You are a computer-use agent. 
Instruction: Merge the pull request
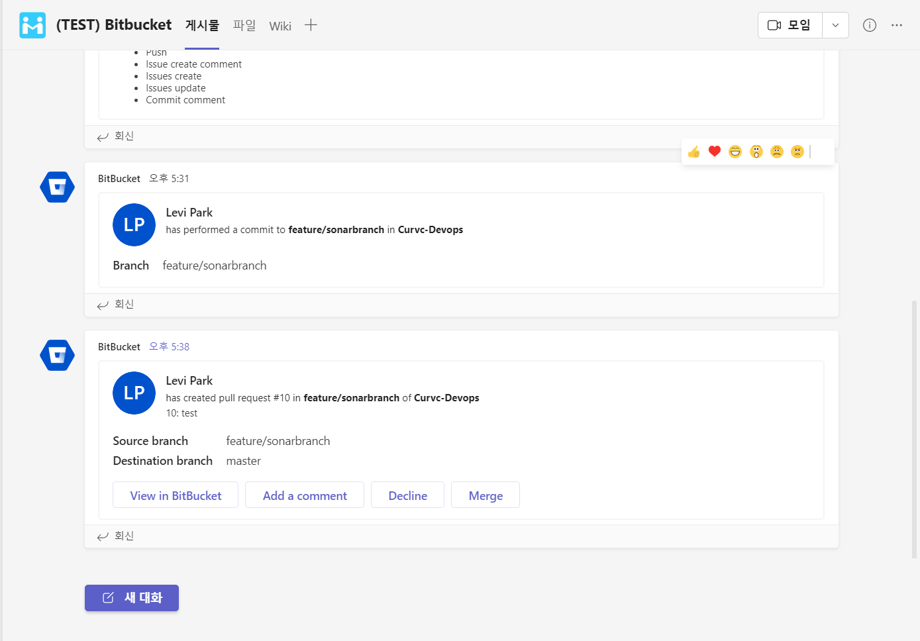click(x=486, y=495)
